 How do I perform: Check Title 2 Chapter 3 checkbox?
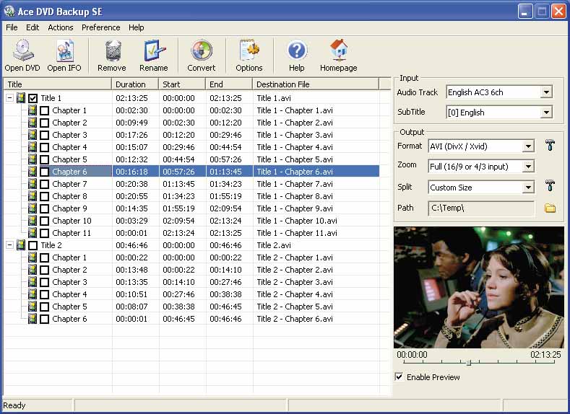click(44, 282)
